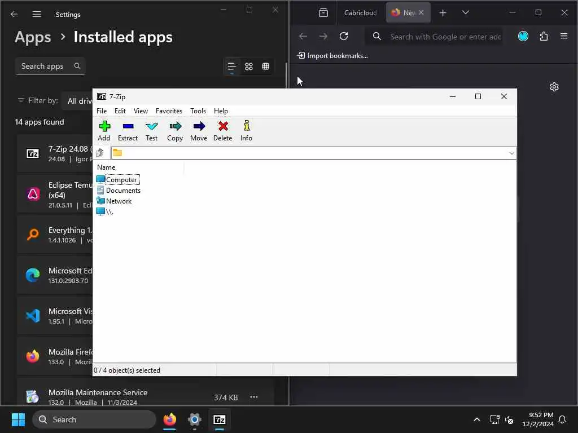578x433 pixels.
Task: Click the Info toolbar button in 7-Zip
Action: [x=246, y=131]
